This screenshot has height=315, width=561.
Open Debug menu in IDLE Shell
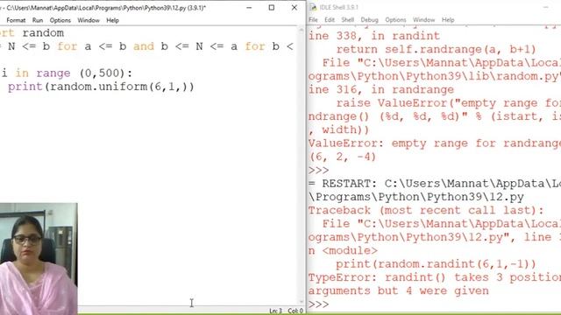coord(369,19)
